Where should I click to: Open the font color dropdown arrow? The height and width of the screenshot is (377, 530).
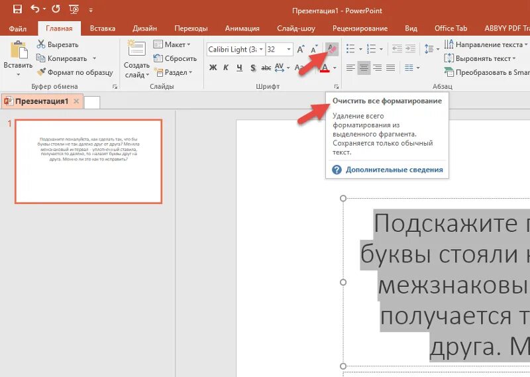point(335,68)
